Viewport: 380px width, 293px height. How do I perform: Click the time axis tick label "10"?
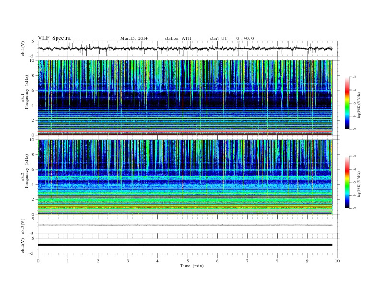tap(337, 261)
